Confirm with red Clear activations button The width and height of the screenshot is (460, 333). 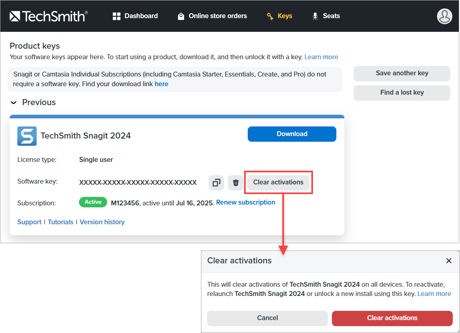click(x=392, y=319)
